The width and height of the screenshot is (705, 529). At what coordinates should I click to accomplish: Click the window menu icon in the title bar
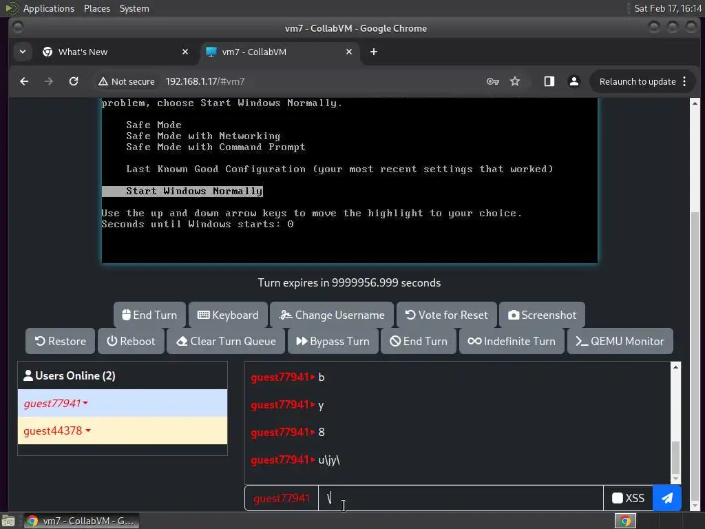17,28
